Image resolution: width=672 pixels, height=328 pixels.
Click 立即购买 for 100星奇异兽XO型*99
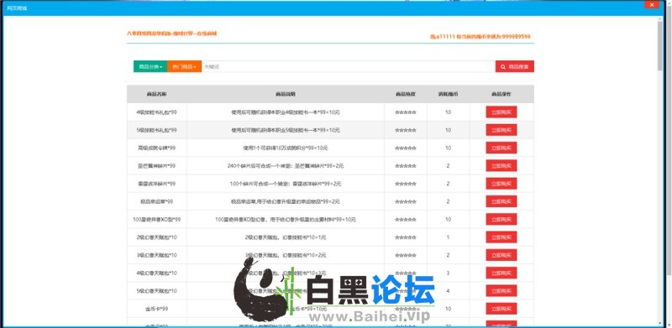coord(501,219)
